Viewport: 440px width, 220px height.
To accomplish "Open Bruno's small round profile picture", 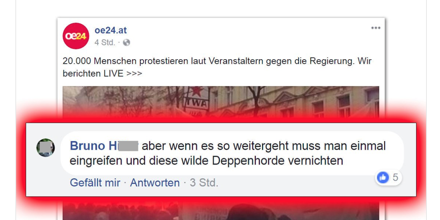I will click(x=46, y=148).
